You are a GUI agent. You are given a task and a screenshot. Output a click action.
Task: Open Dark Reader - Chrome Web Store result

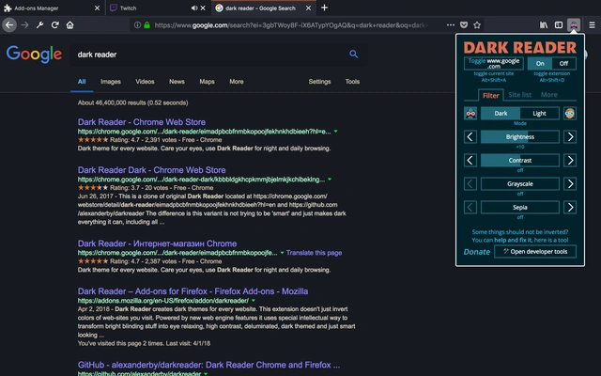click(x=142, y=122)
